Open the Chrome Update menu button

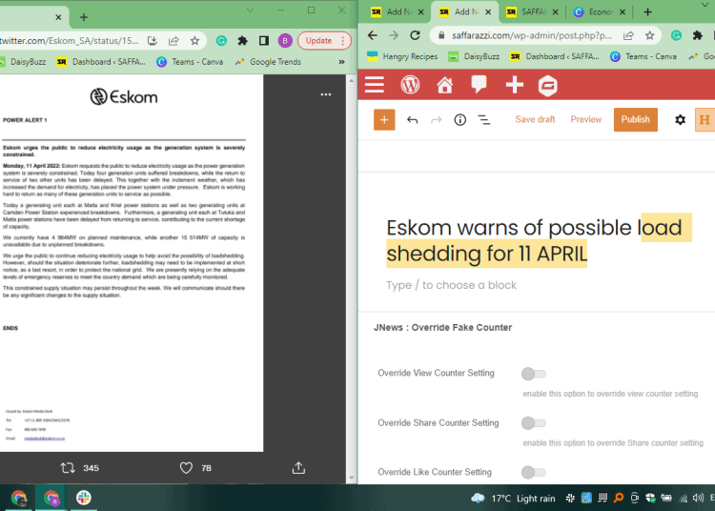pos(324,41)
